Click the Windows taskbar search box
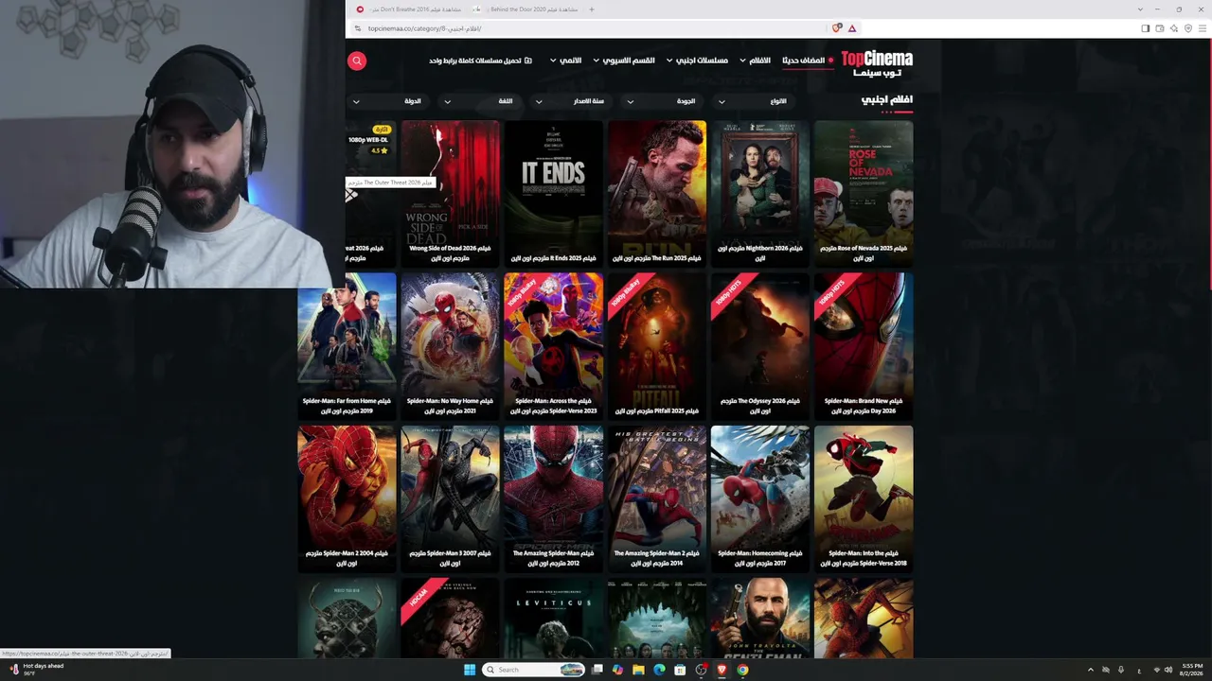This screenshot has height=681, width=1212. pos(534,670)
